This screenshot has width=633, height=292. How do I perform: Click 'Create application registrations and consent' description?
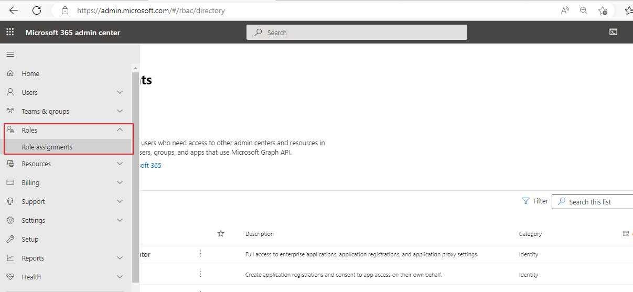(x=345, y=275)
